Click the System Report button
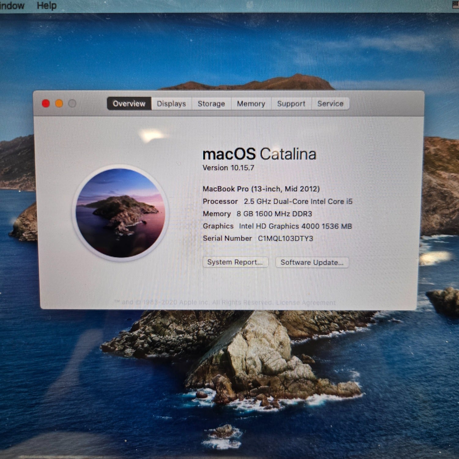 235,262
